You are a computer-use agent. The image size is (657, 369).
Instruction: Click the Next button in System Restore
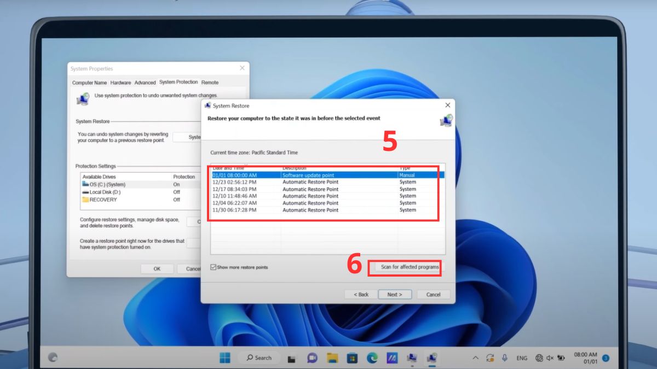tap(395, 294)
